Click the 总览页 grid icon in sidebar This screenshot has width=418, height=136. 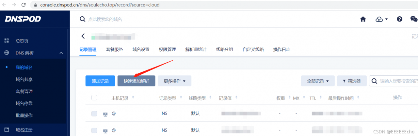[7, 41]
